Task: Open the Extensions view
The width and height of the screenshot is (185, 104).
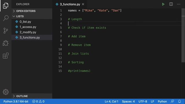Action: (6, 56)
